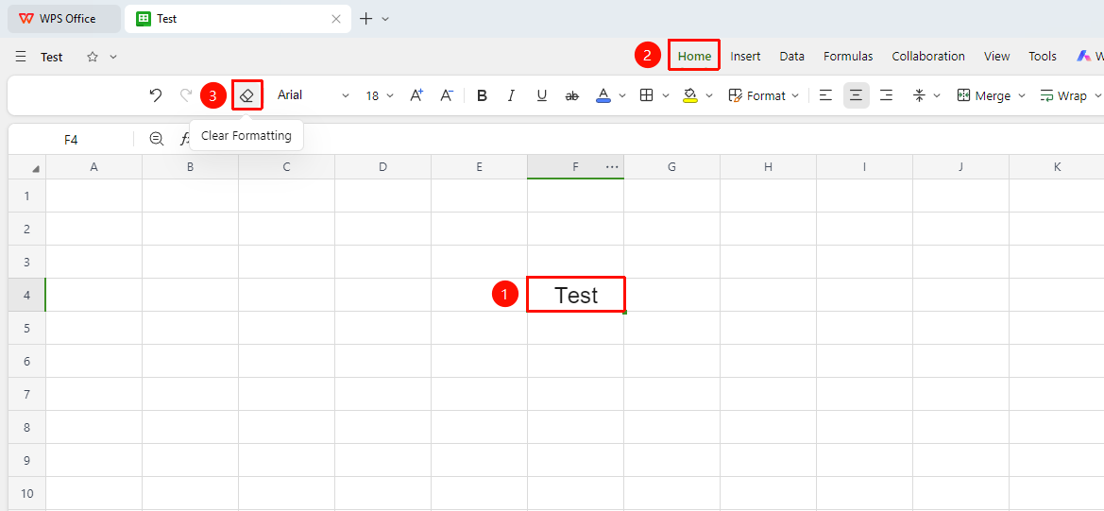Switch to the Insert tab
Image resolution: width=1104 pixels, height=511 pixels.
[745, 57]
